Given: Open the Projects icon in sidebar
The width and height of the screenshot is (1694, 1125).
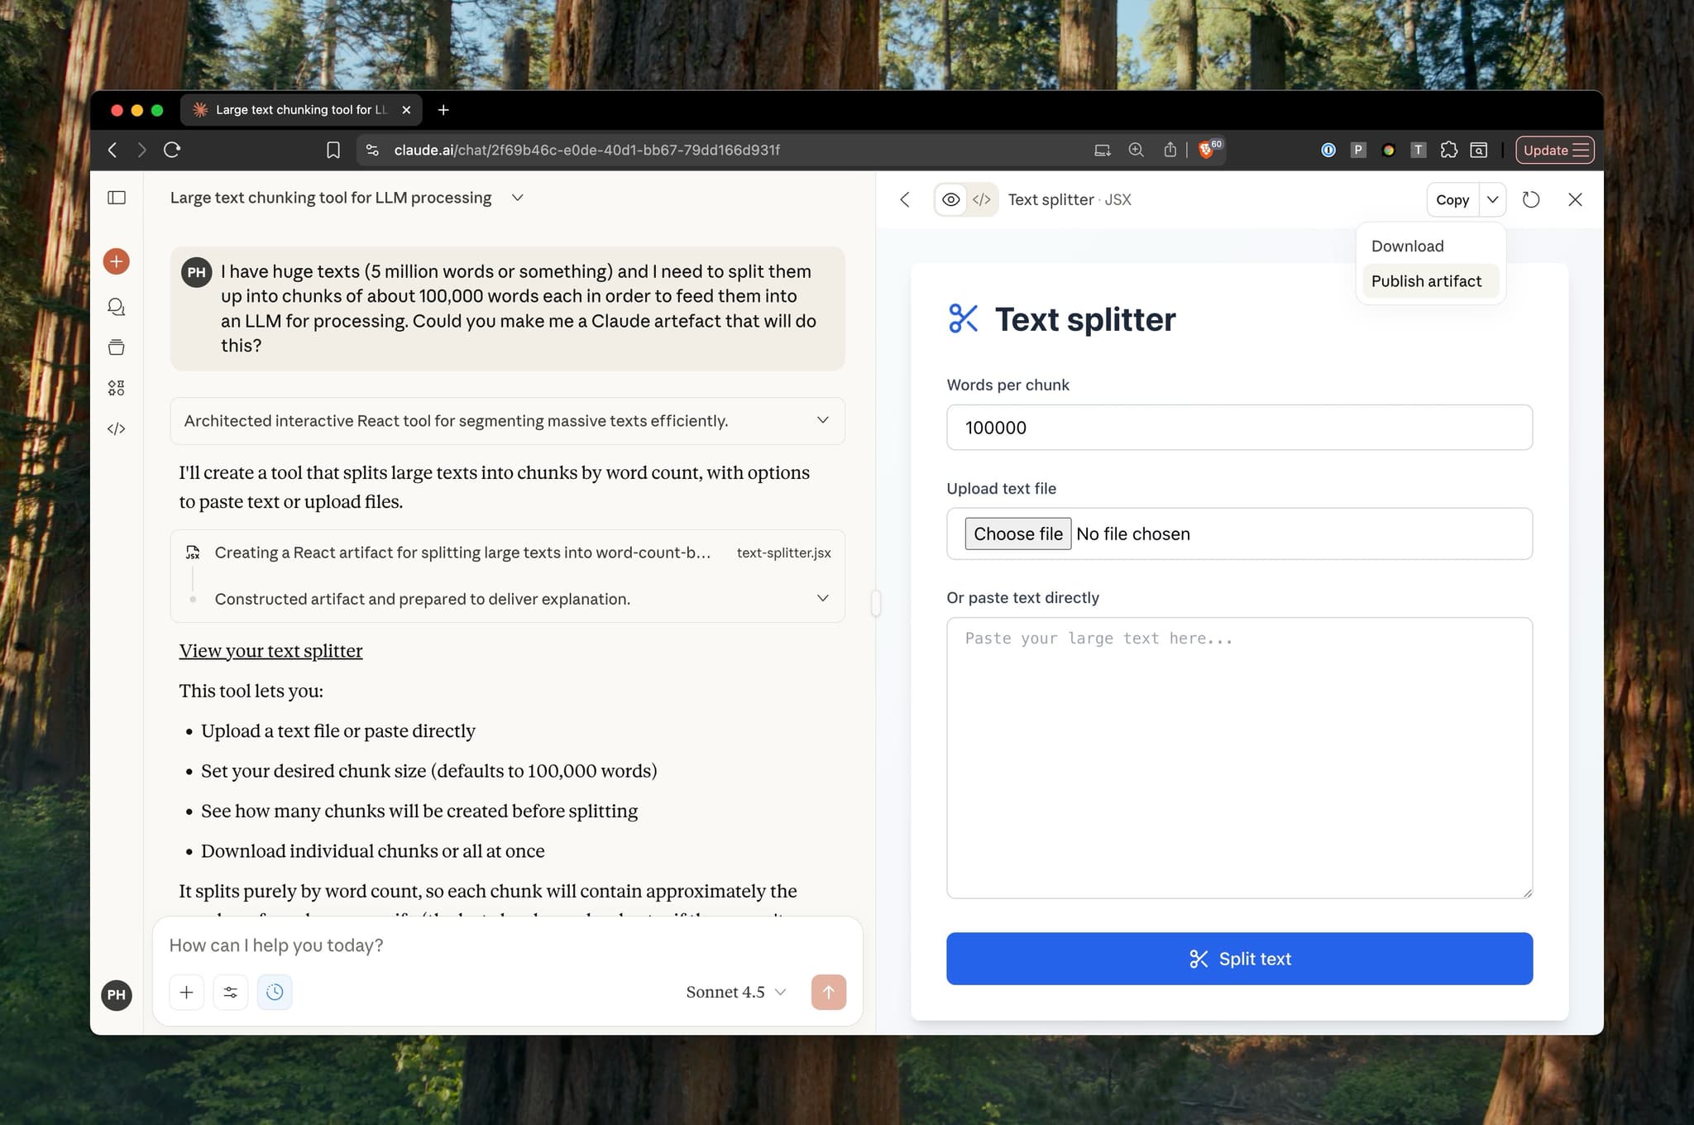Looking at the screenshot, I should point(116,347).
